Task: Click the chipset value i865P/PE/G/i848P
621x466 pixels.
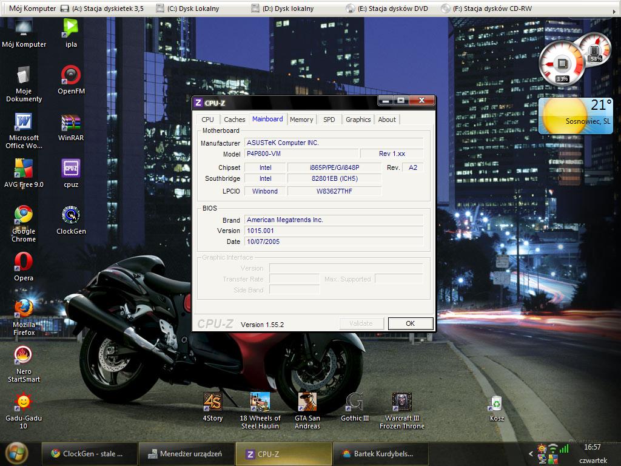Action: 334,167
